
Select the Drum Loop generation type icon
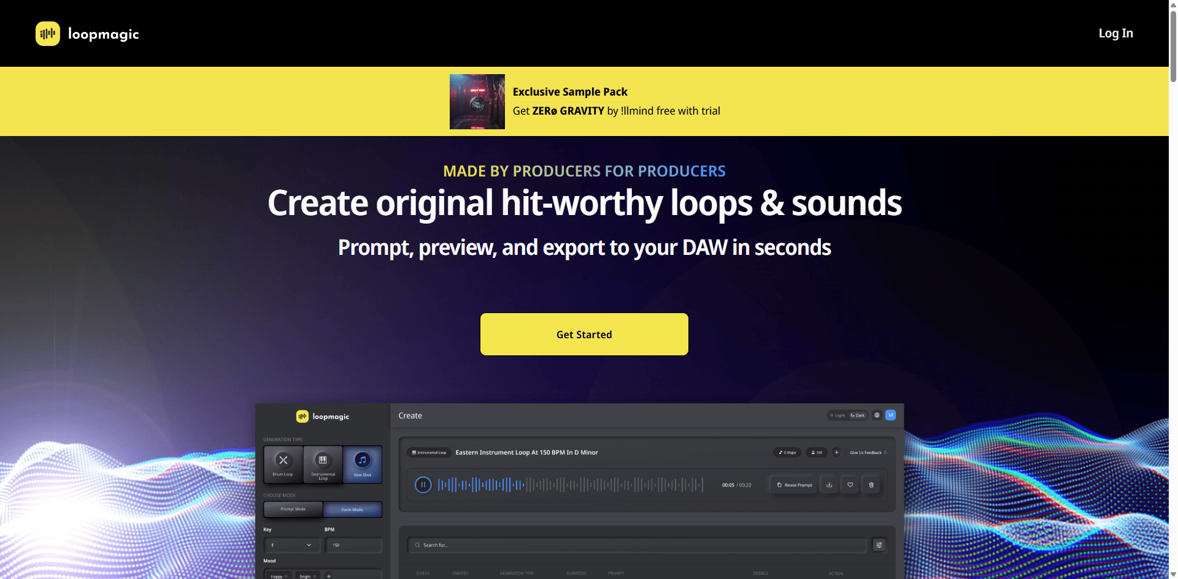(x=283, y=461)
